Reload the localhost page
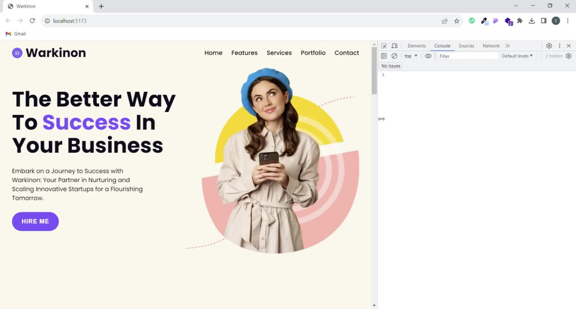 [32, 21]
